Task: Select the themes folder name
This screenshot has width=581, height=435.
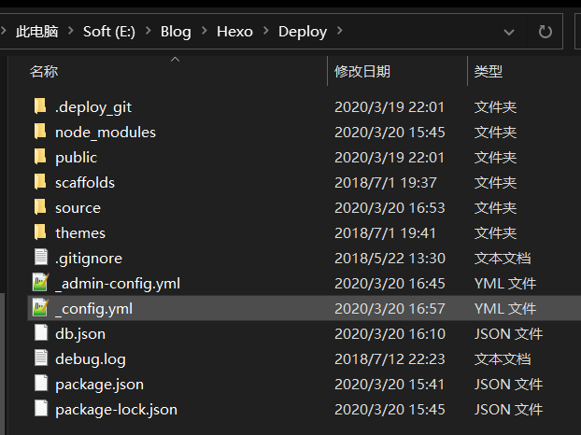Action: [x=80, y=232]
